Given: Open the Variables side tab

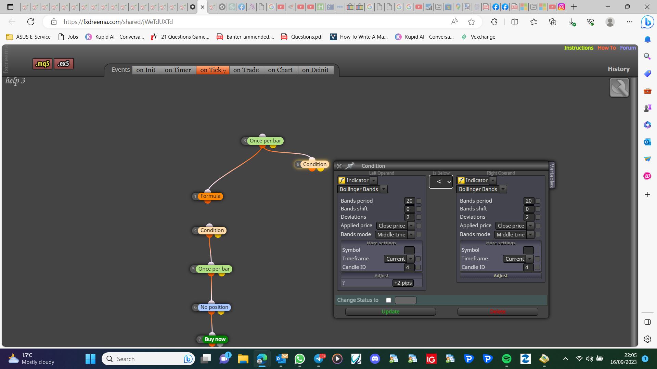Looking at the screenshot, I should coord(552,175).
